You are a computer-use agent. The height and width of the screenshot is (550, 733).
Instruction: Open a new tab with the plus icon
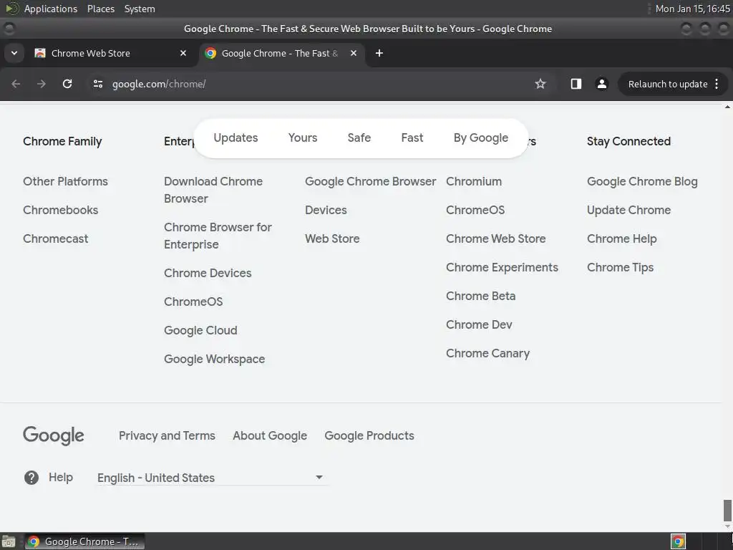coord(379,53)
